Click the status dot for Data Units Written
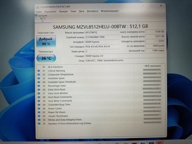The height and width of the screenshot is (144, 192). [39, 93]
